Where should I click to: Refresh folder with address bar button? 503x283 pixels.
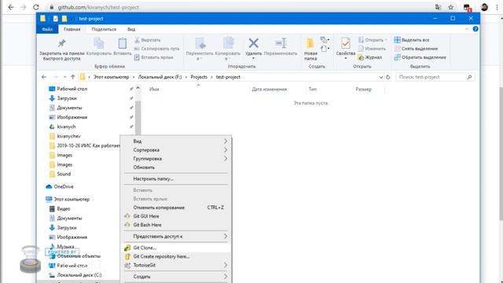click(387, 77)
